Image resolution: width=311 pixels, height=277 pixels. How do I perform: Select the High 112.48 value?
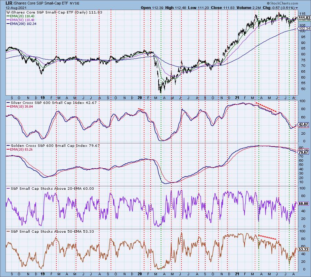pos(176,8)
